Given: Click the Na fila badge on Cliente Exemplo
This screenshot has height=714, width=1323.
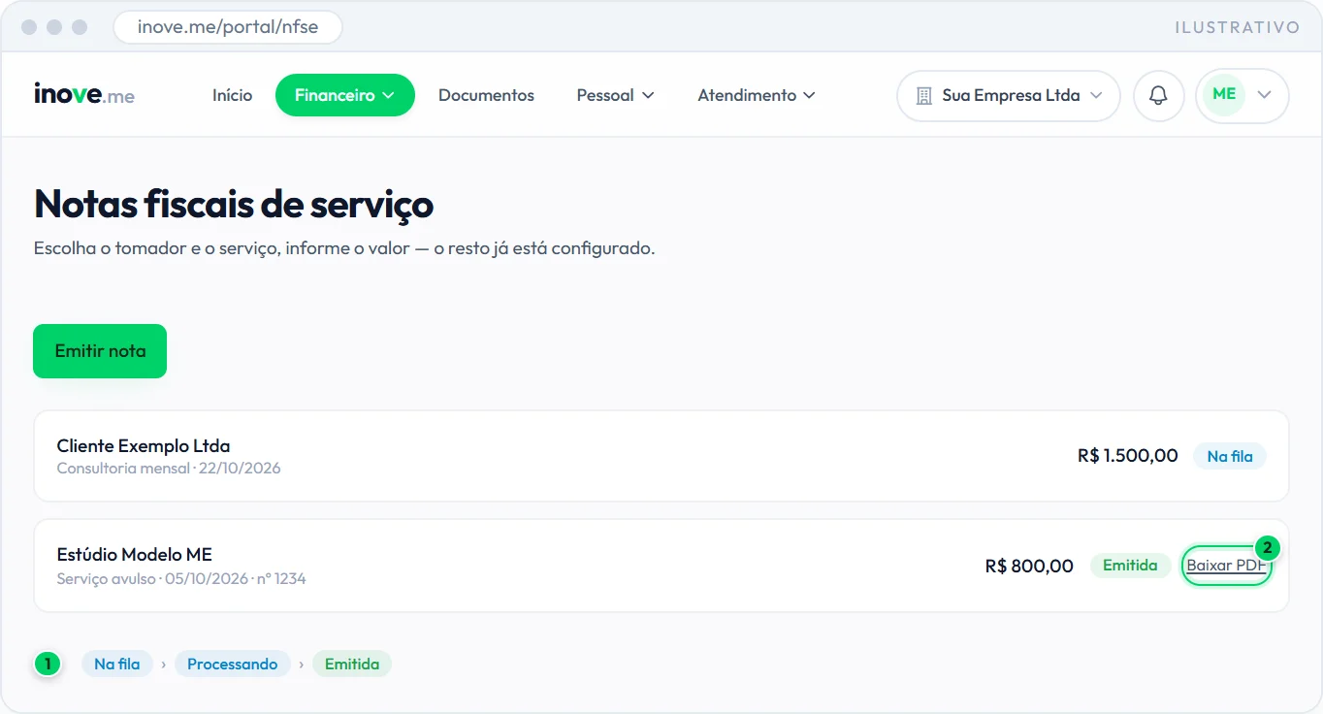Looking at the screenshot, I should click(x=1230, y=456).
